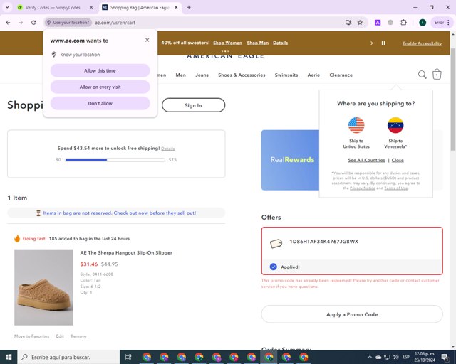Open the purple A extension icon
This screenshot has height=364, width=456.
click(378, 23)
